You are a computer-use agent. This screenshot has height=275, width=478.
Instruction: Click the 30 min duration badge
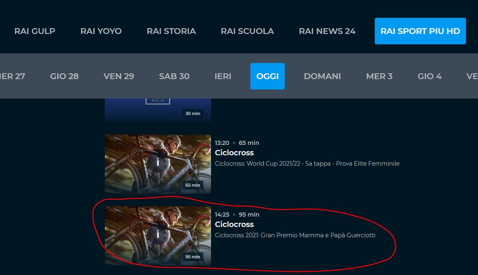click(x=193, y=113)
